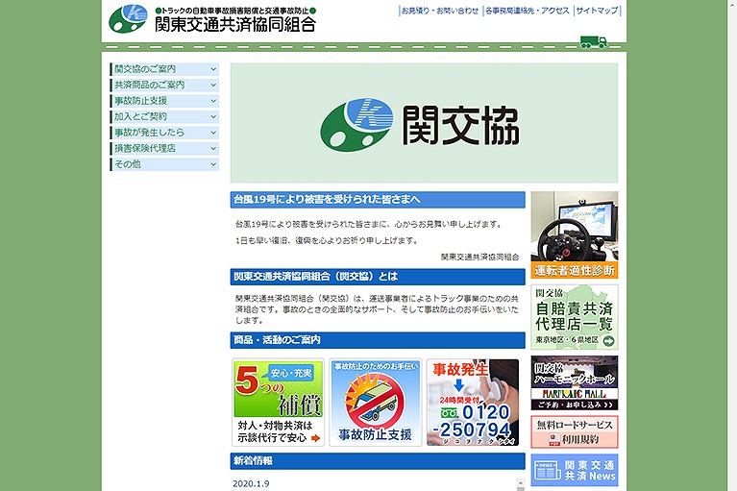This screenshot has width=737, height=491.
Task: Expand the 事故防止支援 menu chevron
Action: point(213,101)
